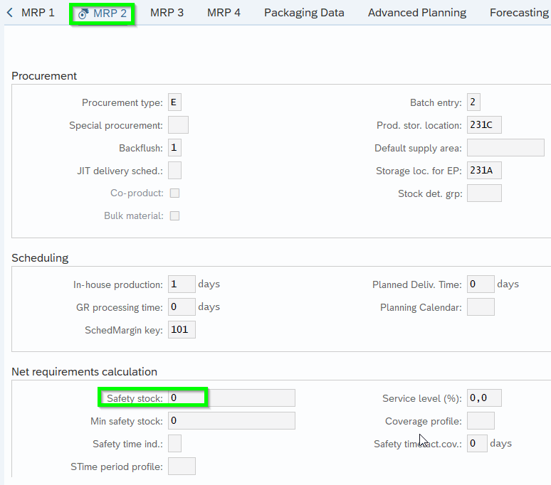Click the Safety stock input field
The image size is (551, 485).
231,398
